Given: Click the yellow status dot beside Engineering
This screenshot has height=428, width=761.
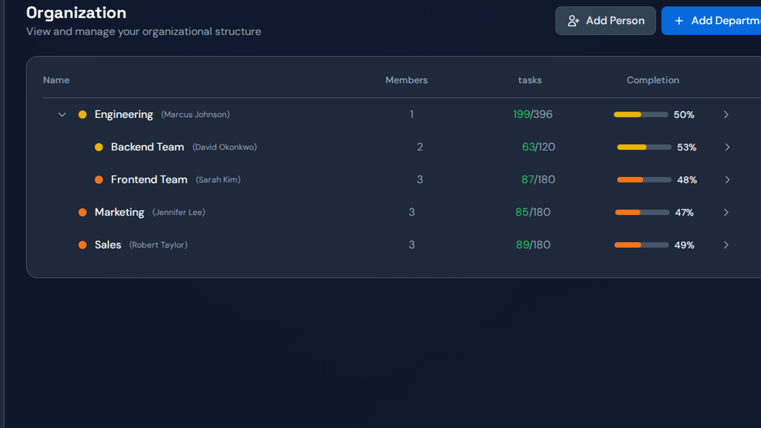Looking at the screenshot, I should click(x=82, y=115).
